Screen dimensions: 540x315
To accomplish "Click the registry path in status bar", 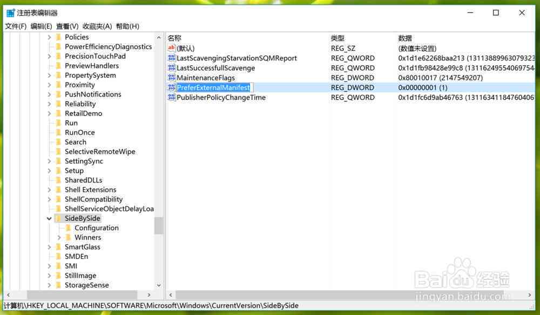I will (x=151, y=305).
